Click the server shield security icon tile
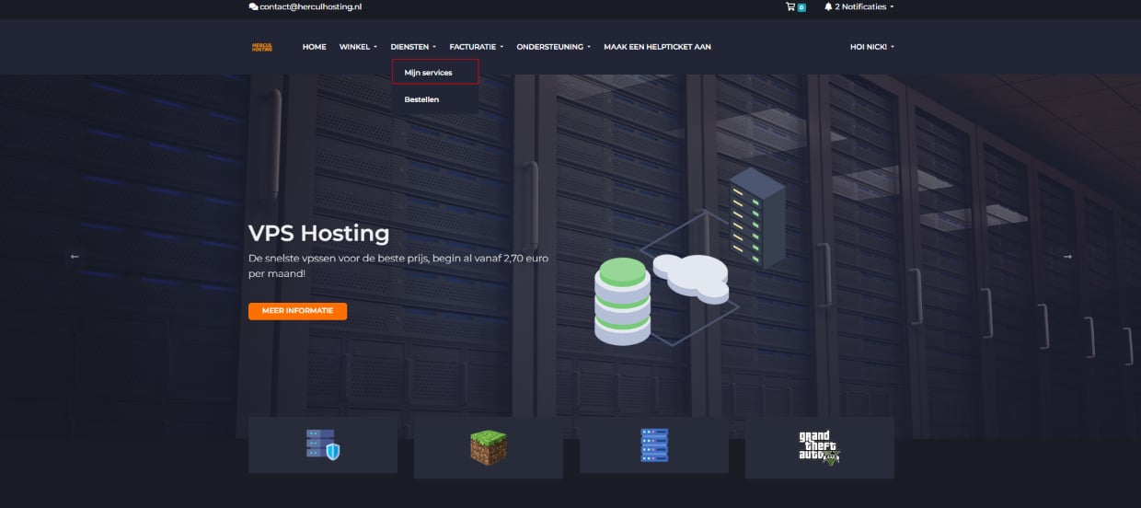Viewport: 1141px width, 508px height. click(x=322, y=444)
